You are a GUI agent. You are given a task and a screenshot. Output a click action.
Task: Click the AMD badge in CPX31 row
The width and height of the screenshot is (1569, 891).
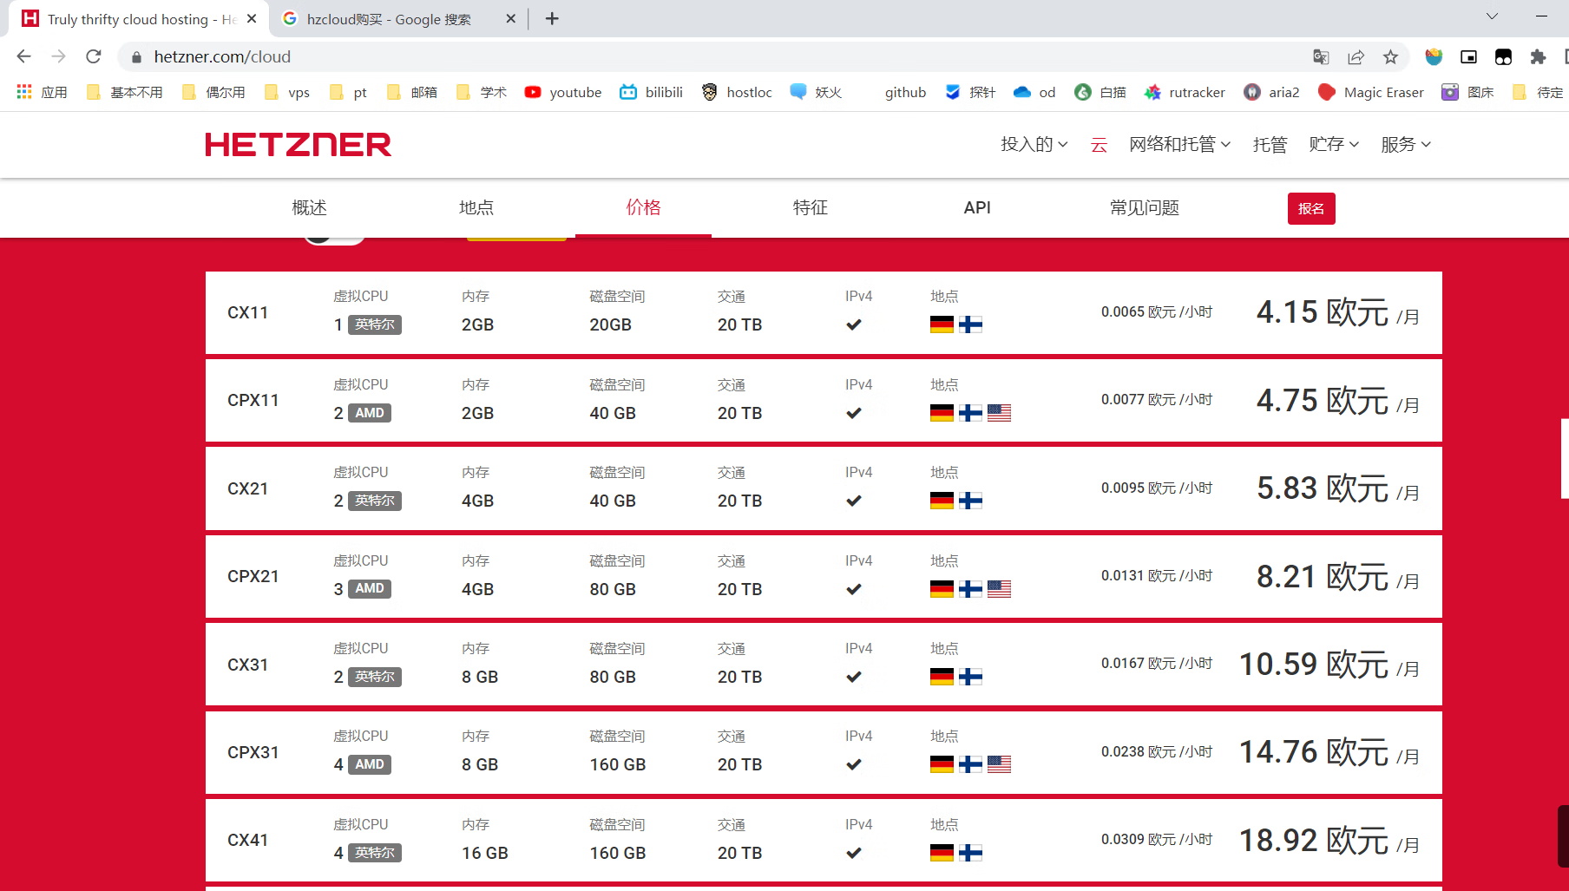click(370, 764)
